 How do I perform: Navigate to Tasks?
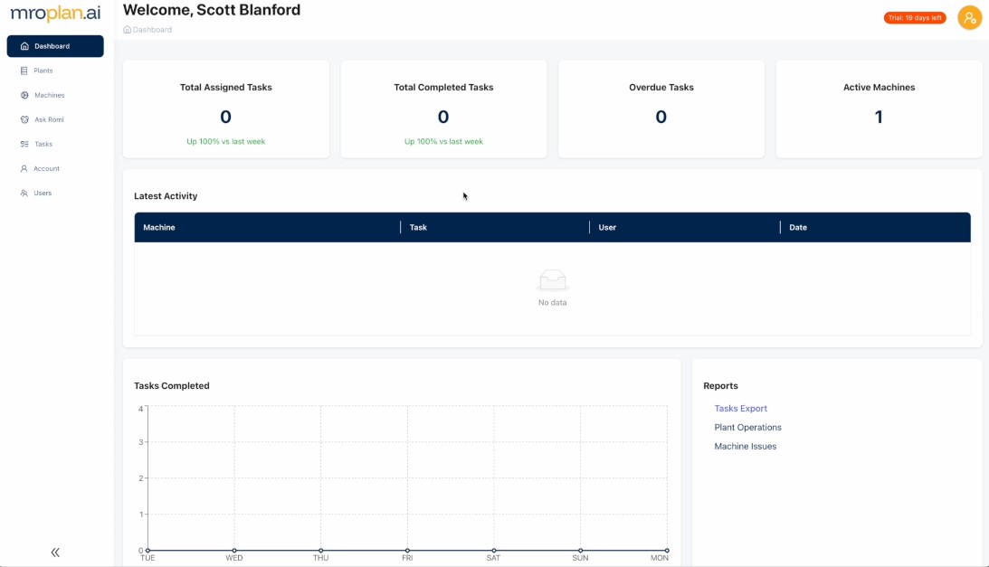coord(55,144)
